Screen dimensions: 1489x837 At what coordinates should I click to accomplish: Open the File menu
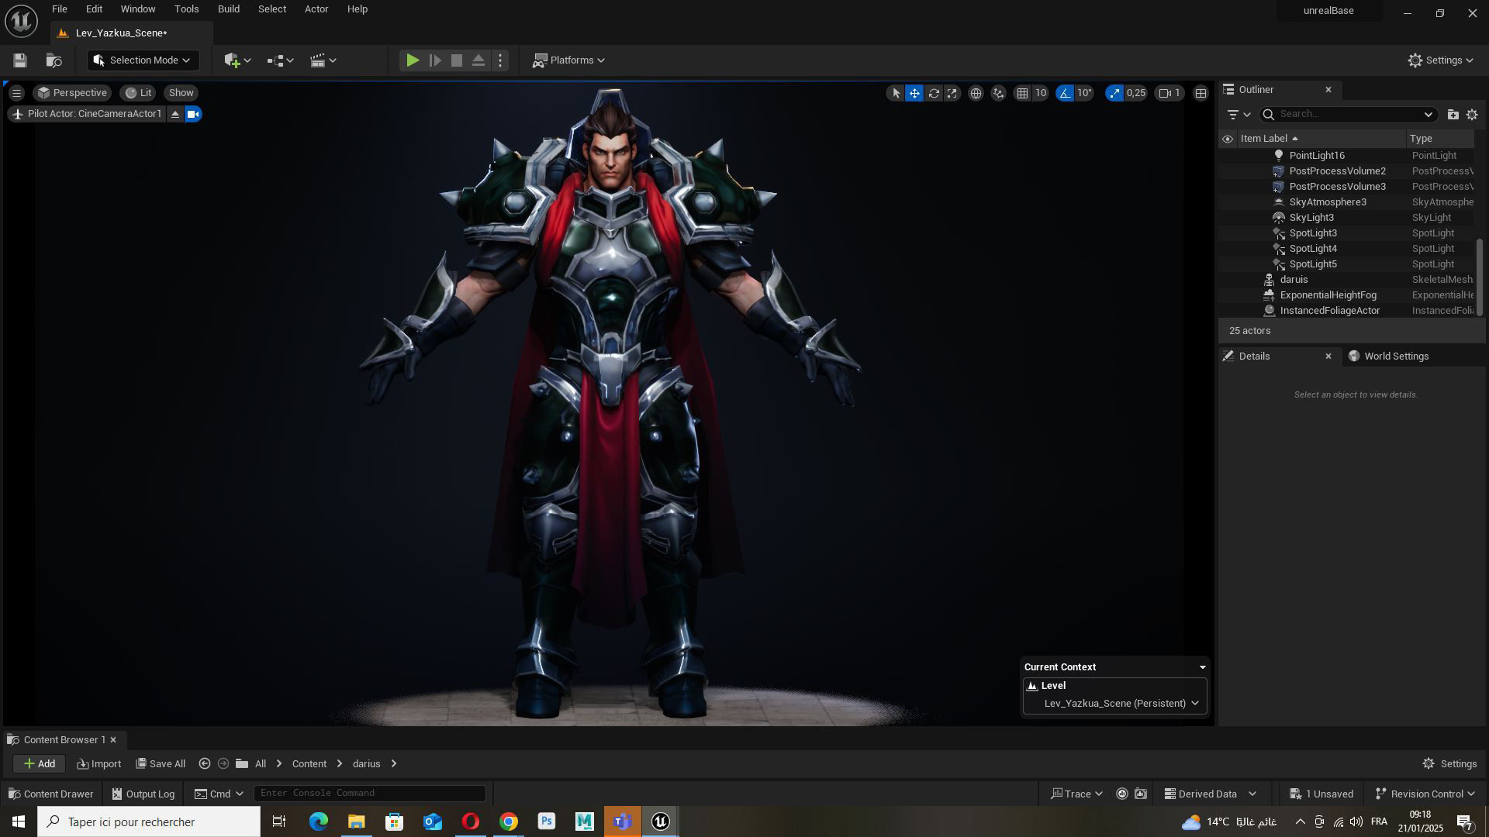coord(60,9)
